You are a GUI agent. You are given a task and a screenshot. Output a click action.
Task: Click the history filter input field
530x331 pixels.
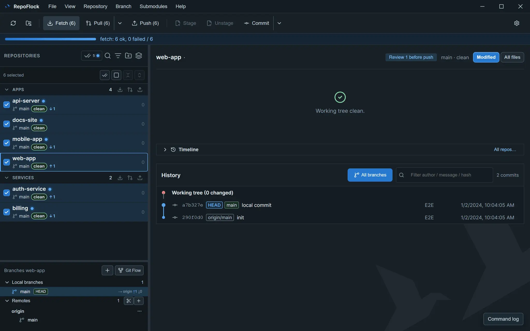pos(444,175)
